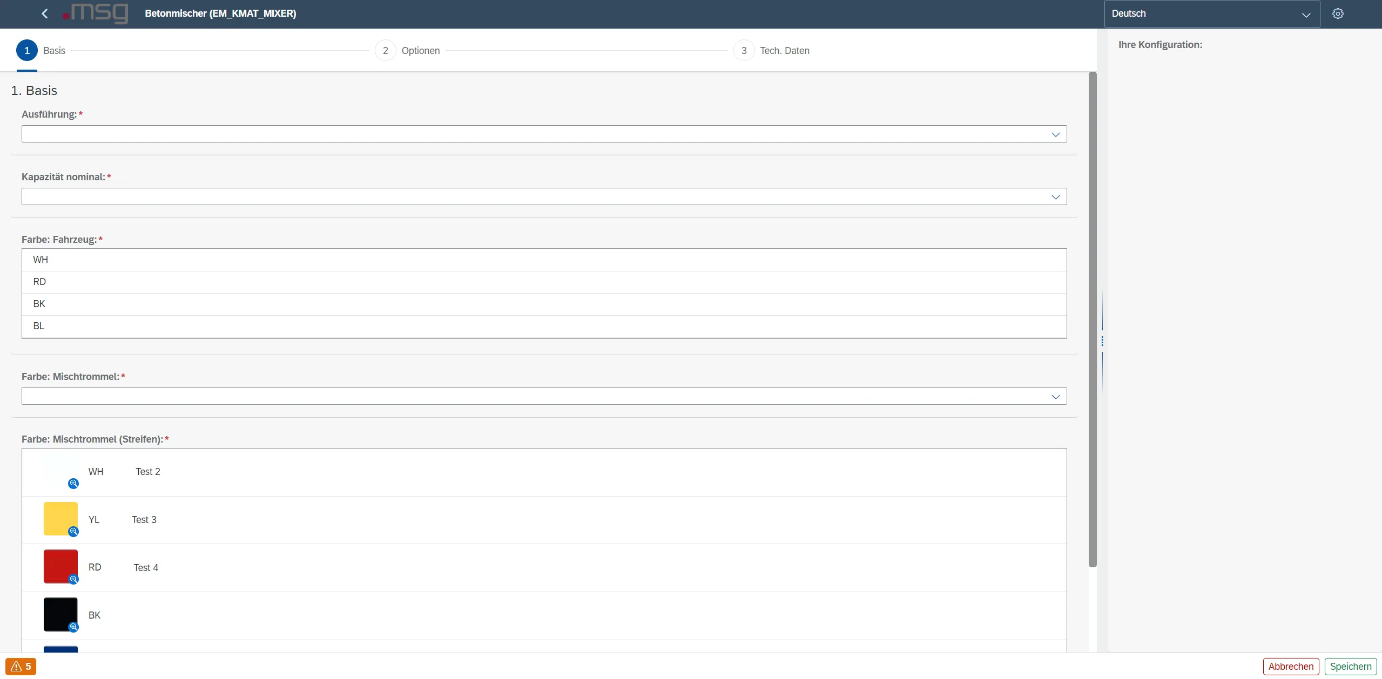Expand the Ausführung dropdown

point(1055,134)
